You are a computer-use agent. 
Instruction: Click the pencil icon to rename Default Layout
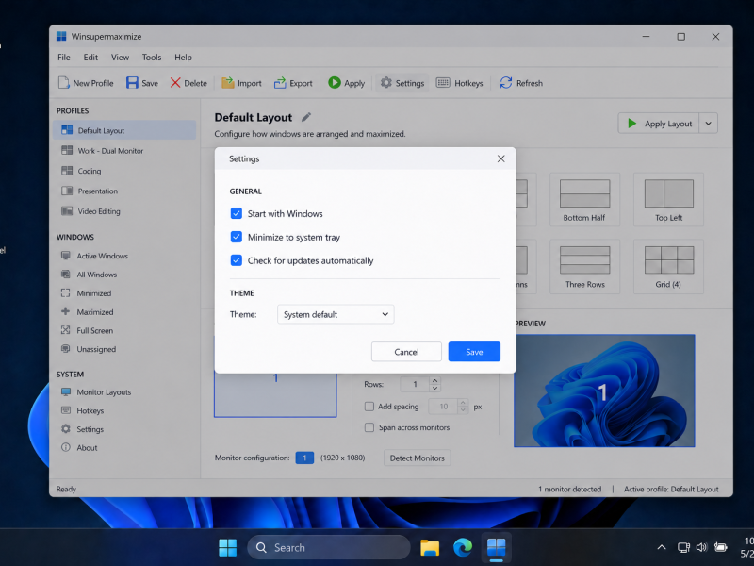(x=306, y=117)
